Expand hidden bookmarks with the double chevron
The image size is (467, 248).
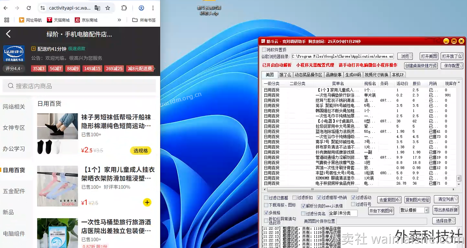[x=119, y=20]
